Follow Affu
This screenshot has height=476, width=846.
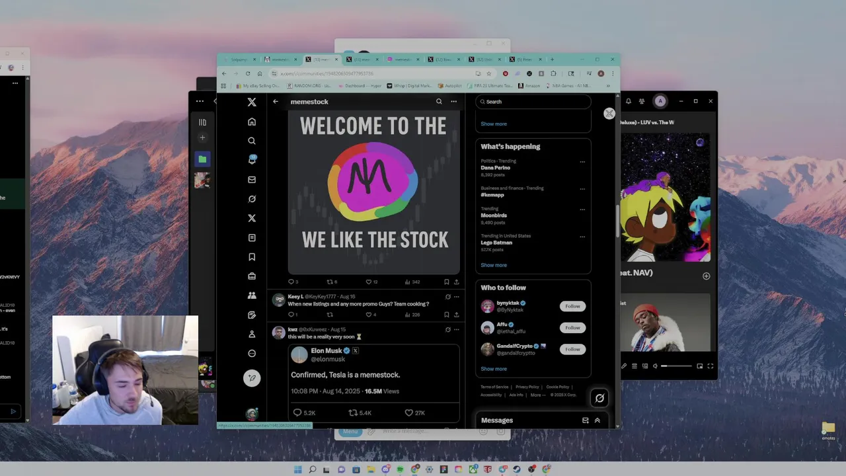coord(572,328)
